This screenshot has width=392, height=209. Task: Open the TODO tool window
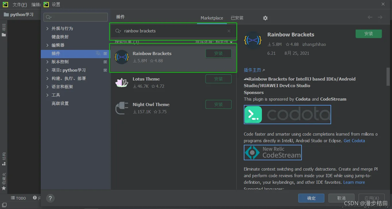coord(18,198)
